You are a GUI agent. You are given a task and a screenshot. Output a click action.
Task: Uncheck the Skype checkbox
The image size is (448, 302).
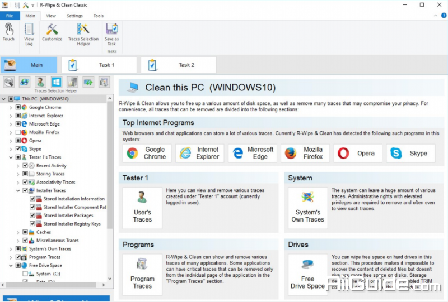pyautogui.click(x=18, y=148)
